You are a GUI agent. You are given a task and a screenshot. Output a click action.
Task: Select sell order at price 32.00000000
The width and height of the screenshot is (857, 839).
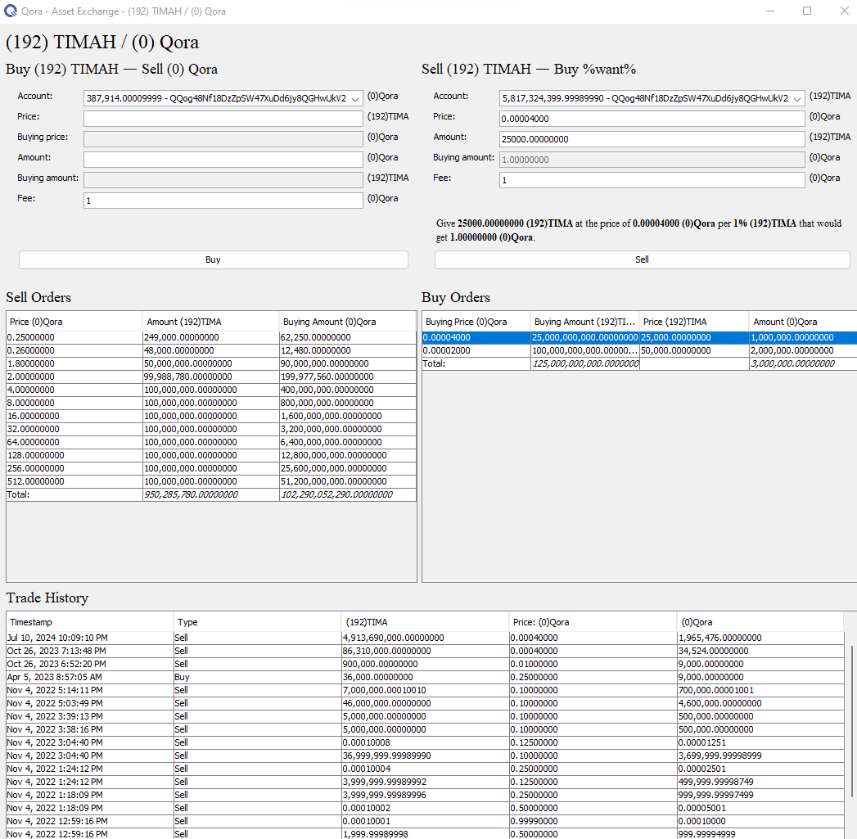[211, 430]
